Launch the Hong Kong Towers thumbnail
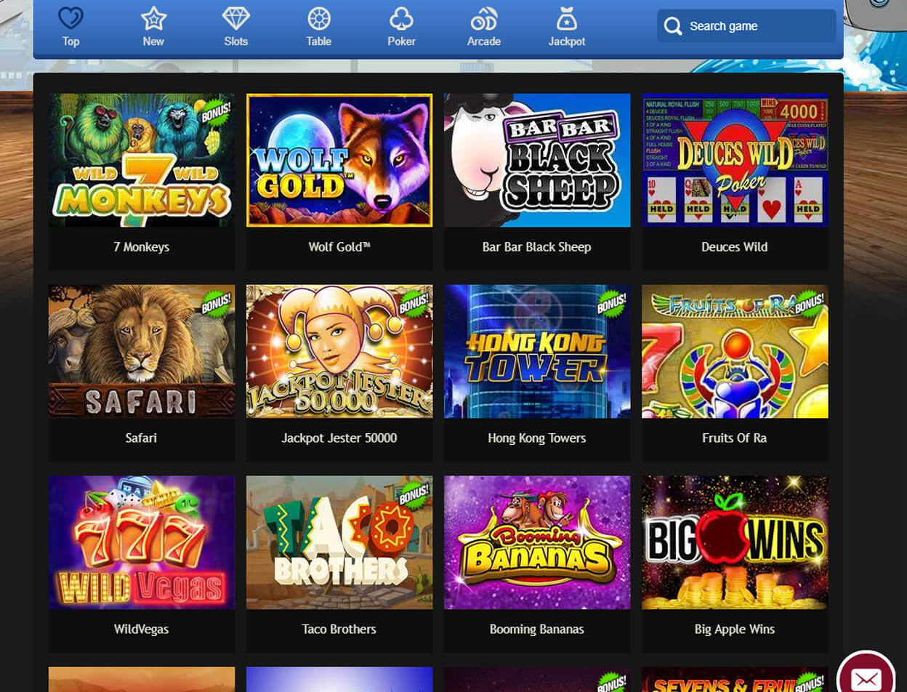This screenshot has width=907, height=692. pyautogui.click(x=537, y=351)
